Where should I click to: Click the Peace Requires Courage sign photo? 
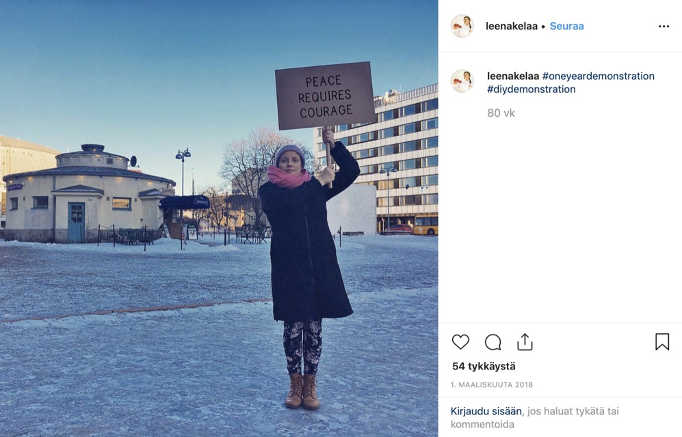325,96
